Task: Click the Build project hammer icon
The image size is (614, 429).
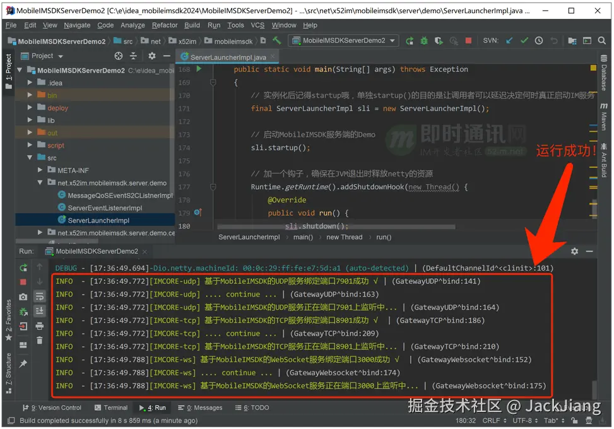Action: coord(277,40)
